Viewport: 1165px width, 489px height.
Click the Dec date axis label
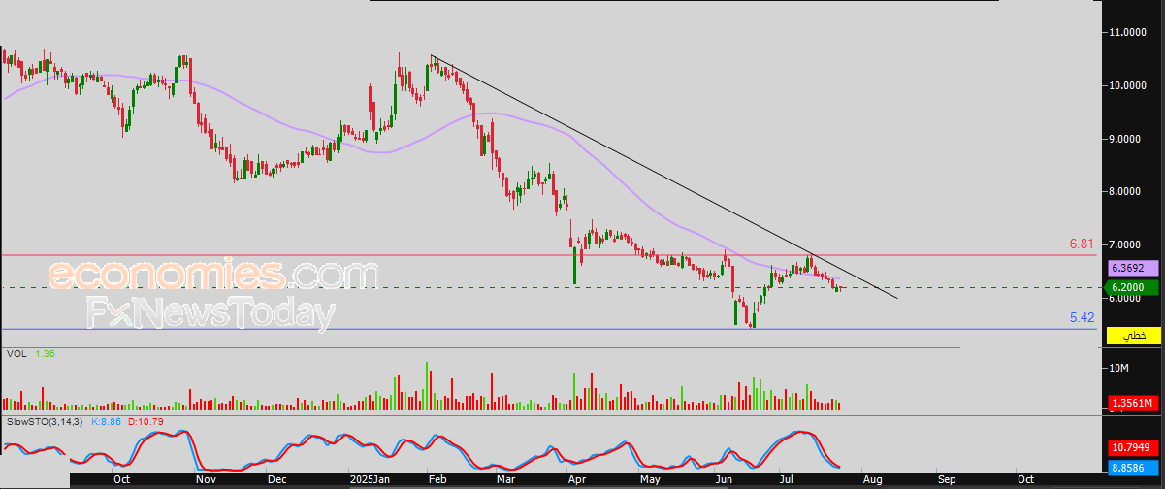276,479
